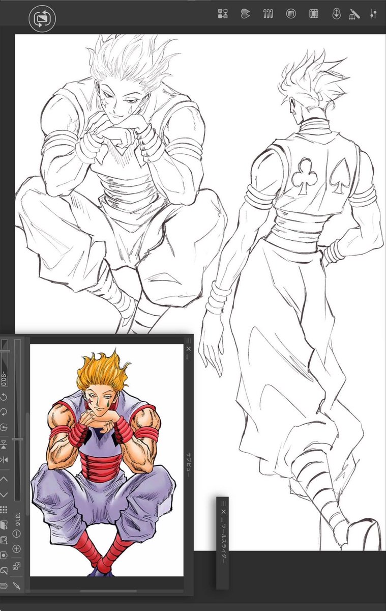Zoom out the sub view with minus
386x611 pixels.
point(17,533)
